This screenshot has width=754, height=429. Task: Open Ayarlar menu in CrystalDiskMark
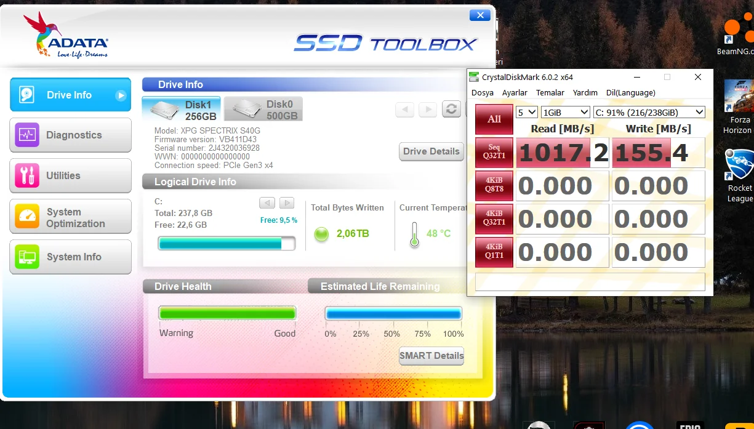(x=515, y=92)
